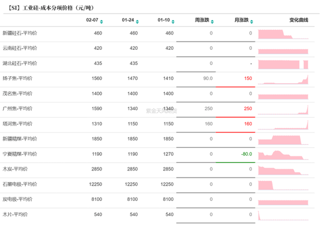The width and height of the screenshot is (323, 225).
Task: Click the 1470 price in the 扬子焦 row
Action: 133,79
